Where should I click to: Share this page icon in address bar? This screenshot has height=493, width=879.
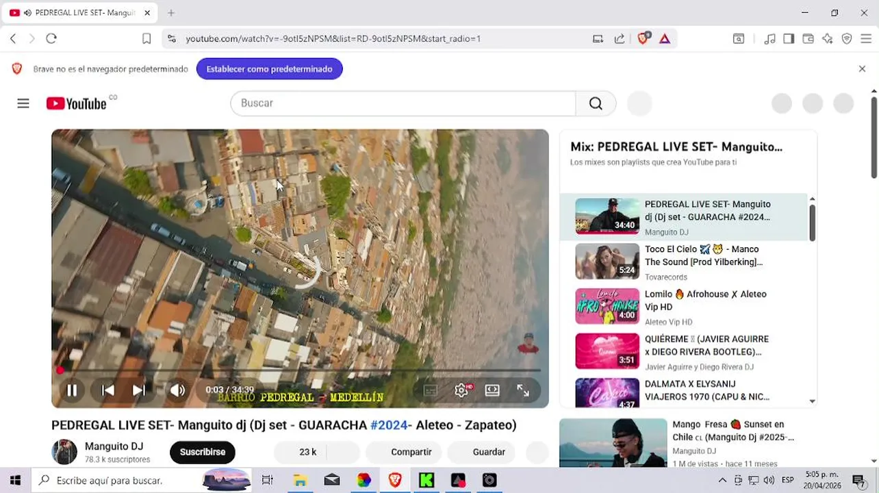pos(620,39)
